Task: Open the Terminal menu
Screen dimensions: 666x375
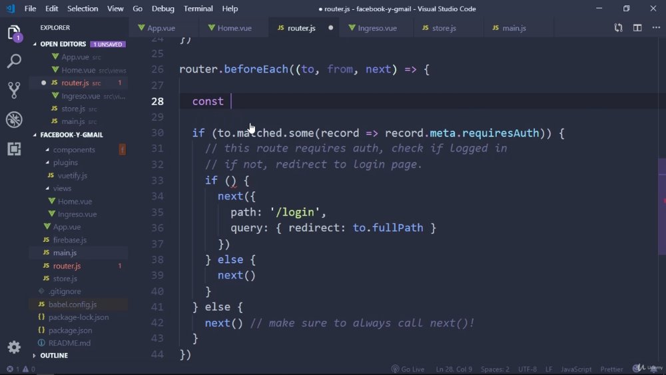Action: tap(198, 9)
